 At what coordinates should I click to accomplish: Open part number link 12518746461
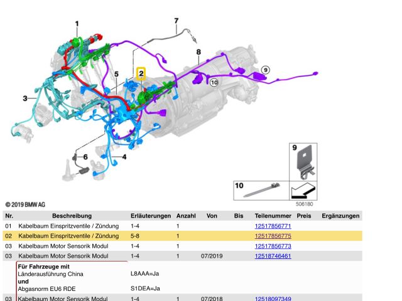(x=273, y=256)
